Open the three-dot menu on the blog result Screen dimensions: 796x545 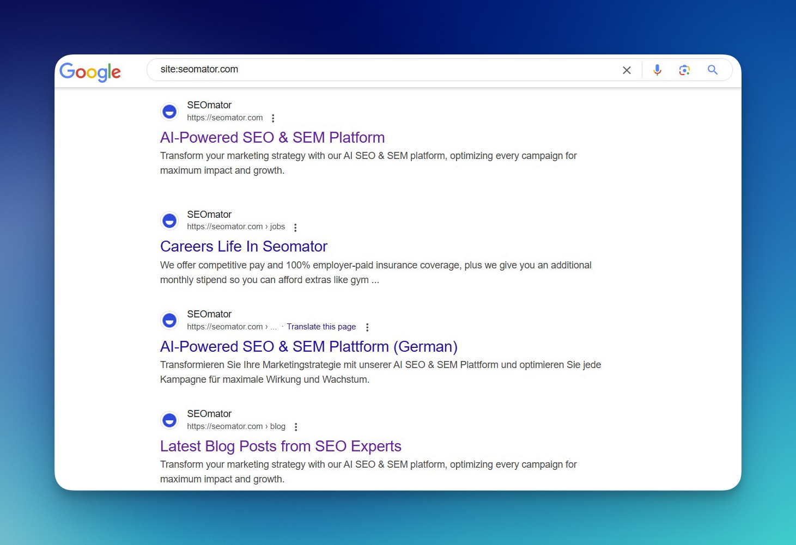(x=296, y=427)
